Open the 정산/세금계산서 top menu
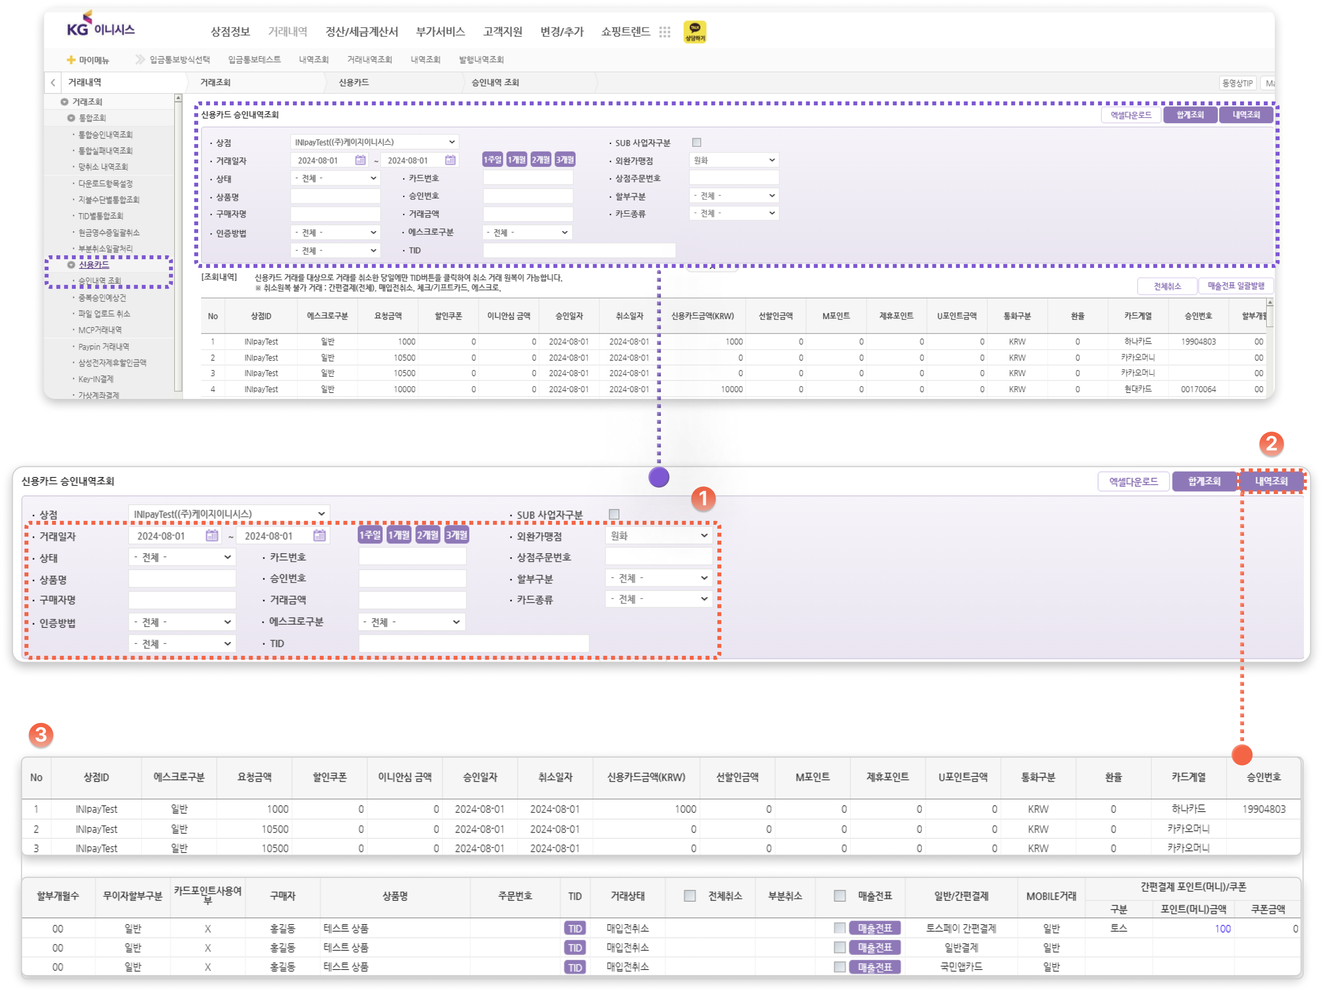Viewport: 1323px width, 992px height. pyautogui.click(x=362, y=32)
